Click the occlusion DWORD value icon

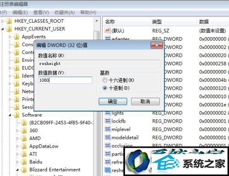[108, 146]
